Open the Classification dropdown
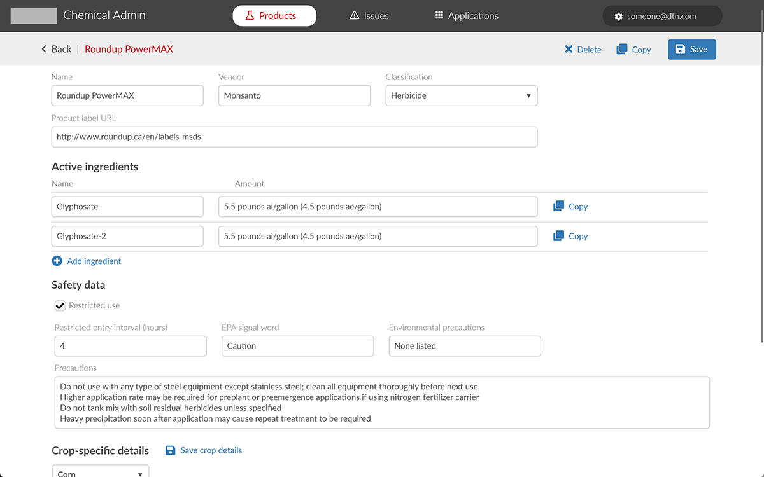The height and width of the screenshot is (477, 764). pos(461,96)
